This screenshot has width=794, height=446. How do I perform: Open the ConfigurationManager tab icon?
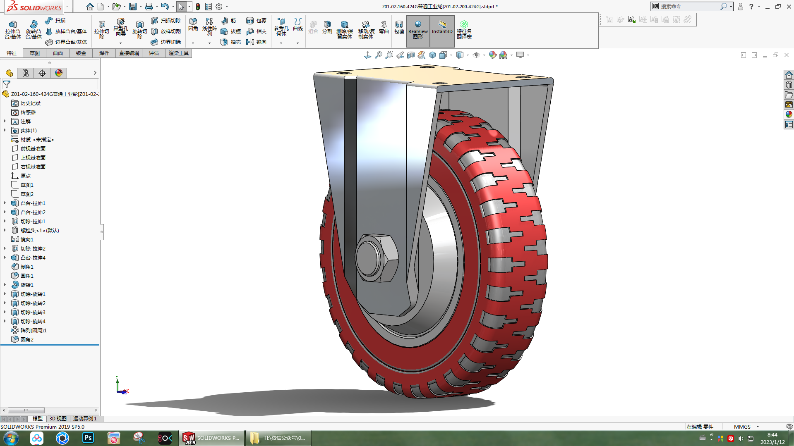point(42,73)
